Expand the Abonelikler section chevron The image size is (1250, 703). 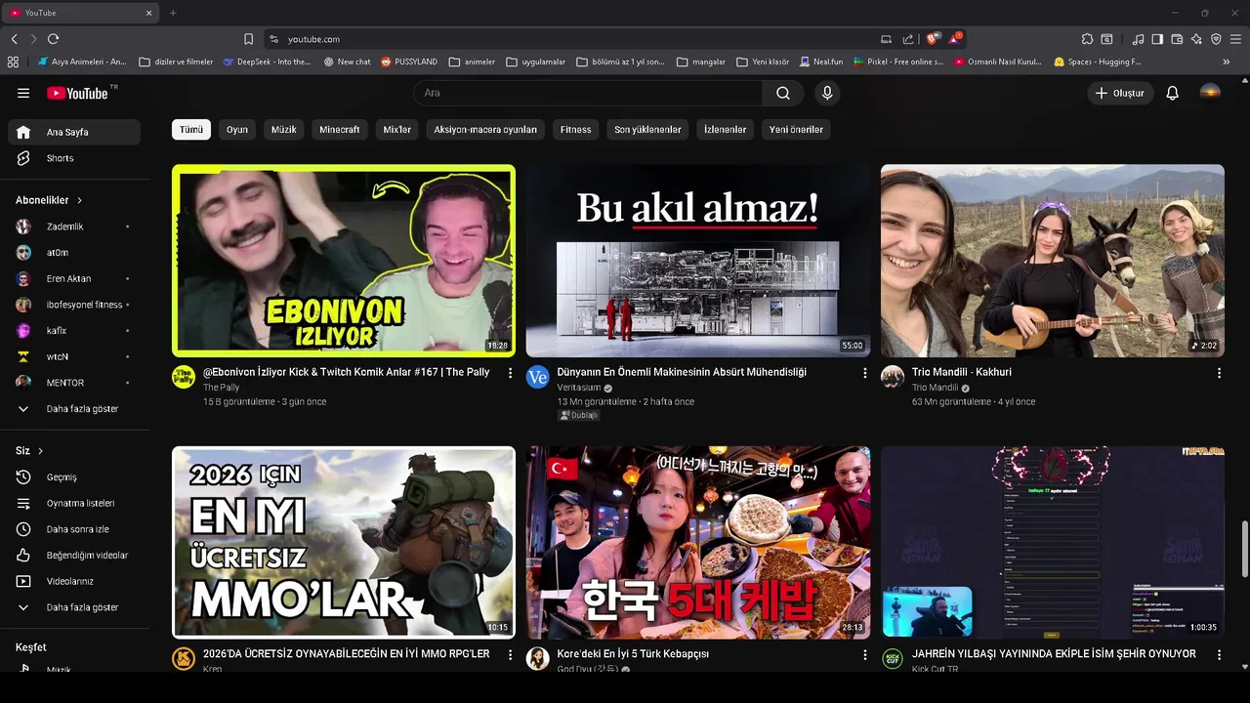point(80,200)
